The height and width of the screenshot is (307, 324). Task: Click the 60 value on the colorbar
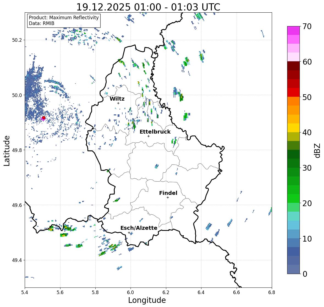point(307,62)
